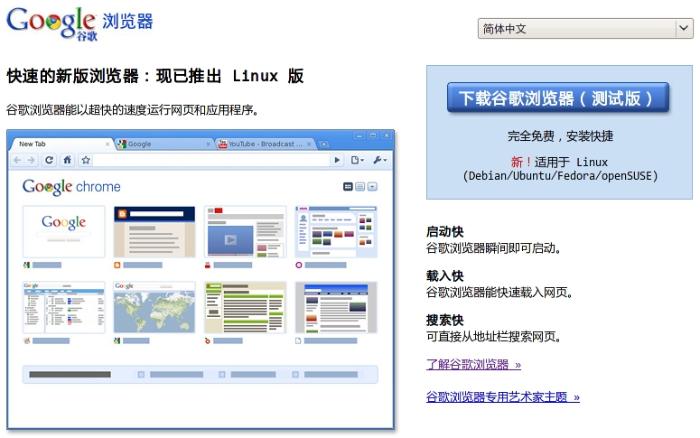Click the green striped page thumbnail

coord(245,307)
